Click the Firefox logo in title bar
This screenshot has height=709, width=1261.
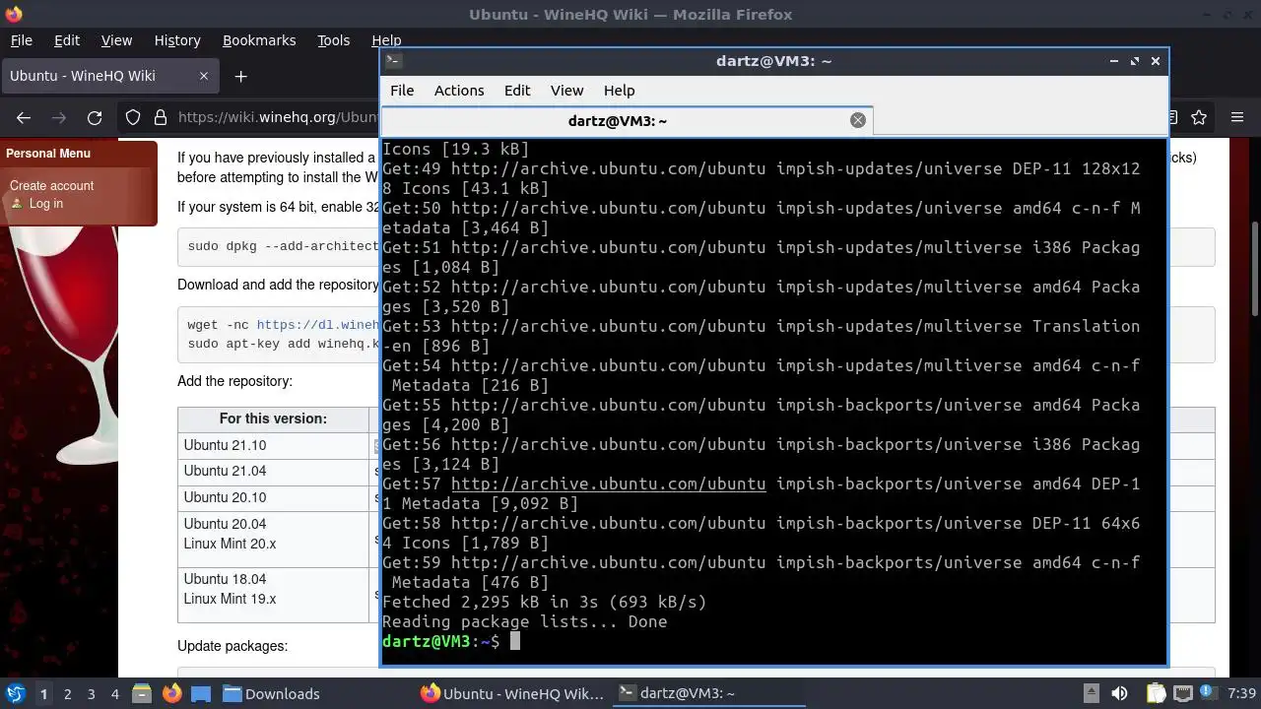[13, 14]
